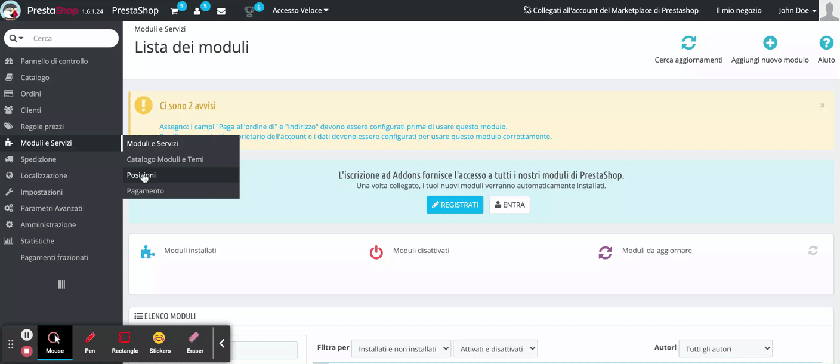Open the Aiuto help icon
Image resolution: width=840 pixels, height=364 pixels.
(826, 43)
